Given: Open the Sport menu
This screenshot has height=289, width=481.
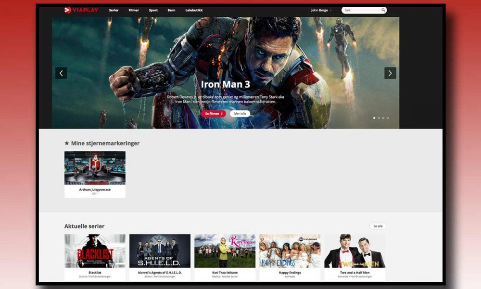Looking at the screenshot, I should coord(153,10).
